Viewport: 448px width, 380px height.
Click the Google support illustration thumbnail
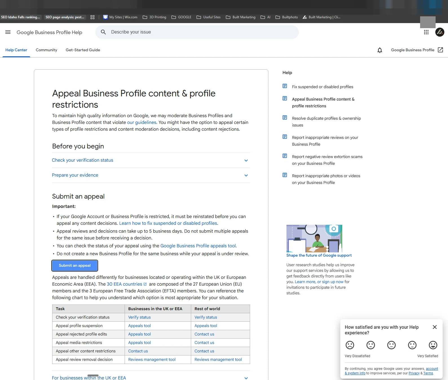tap(314, 239)
